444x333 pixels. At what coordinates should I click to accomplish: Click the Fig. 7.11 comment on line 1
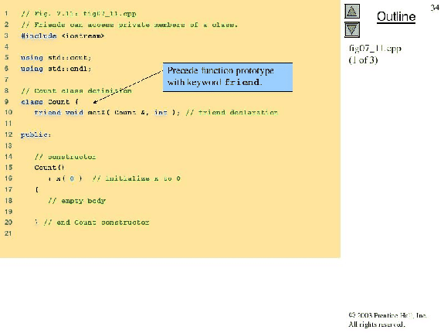(x=79, y=14)
